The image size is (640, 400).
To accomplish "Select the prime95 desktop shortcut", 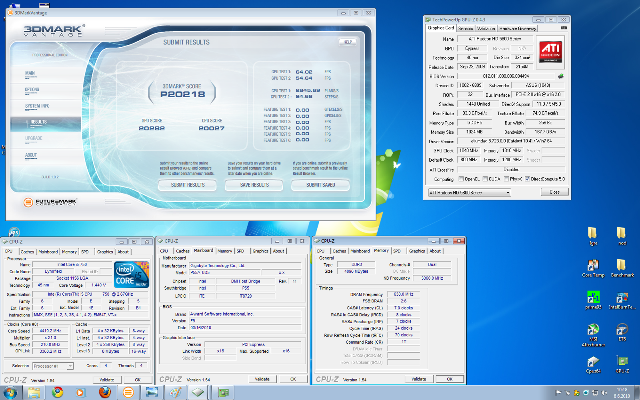I will [x=593, y=300].
